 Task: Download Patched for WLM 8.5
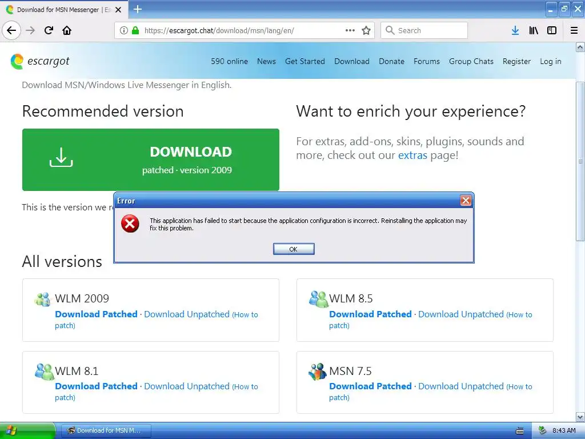point(370,314)
